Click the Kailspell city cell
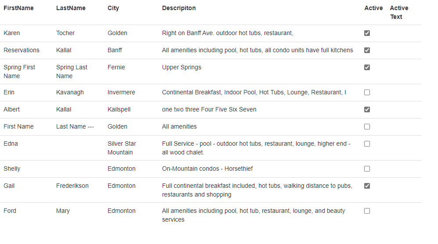 pos(119,109)
